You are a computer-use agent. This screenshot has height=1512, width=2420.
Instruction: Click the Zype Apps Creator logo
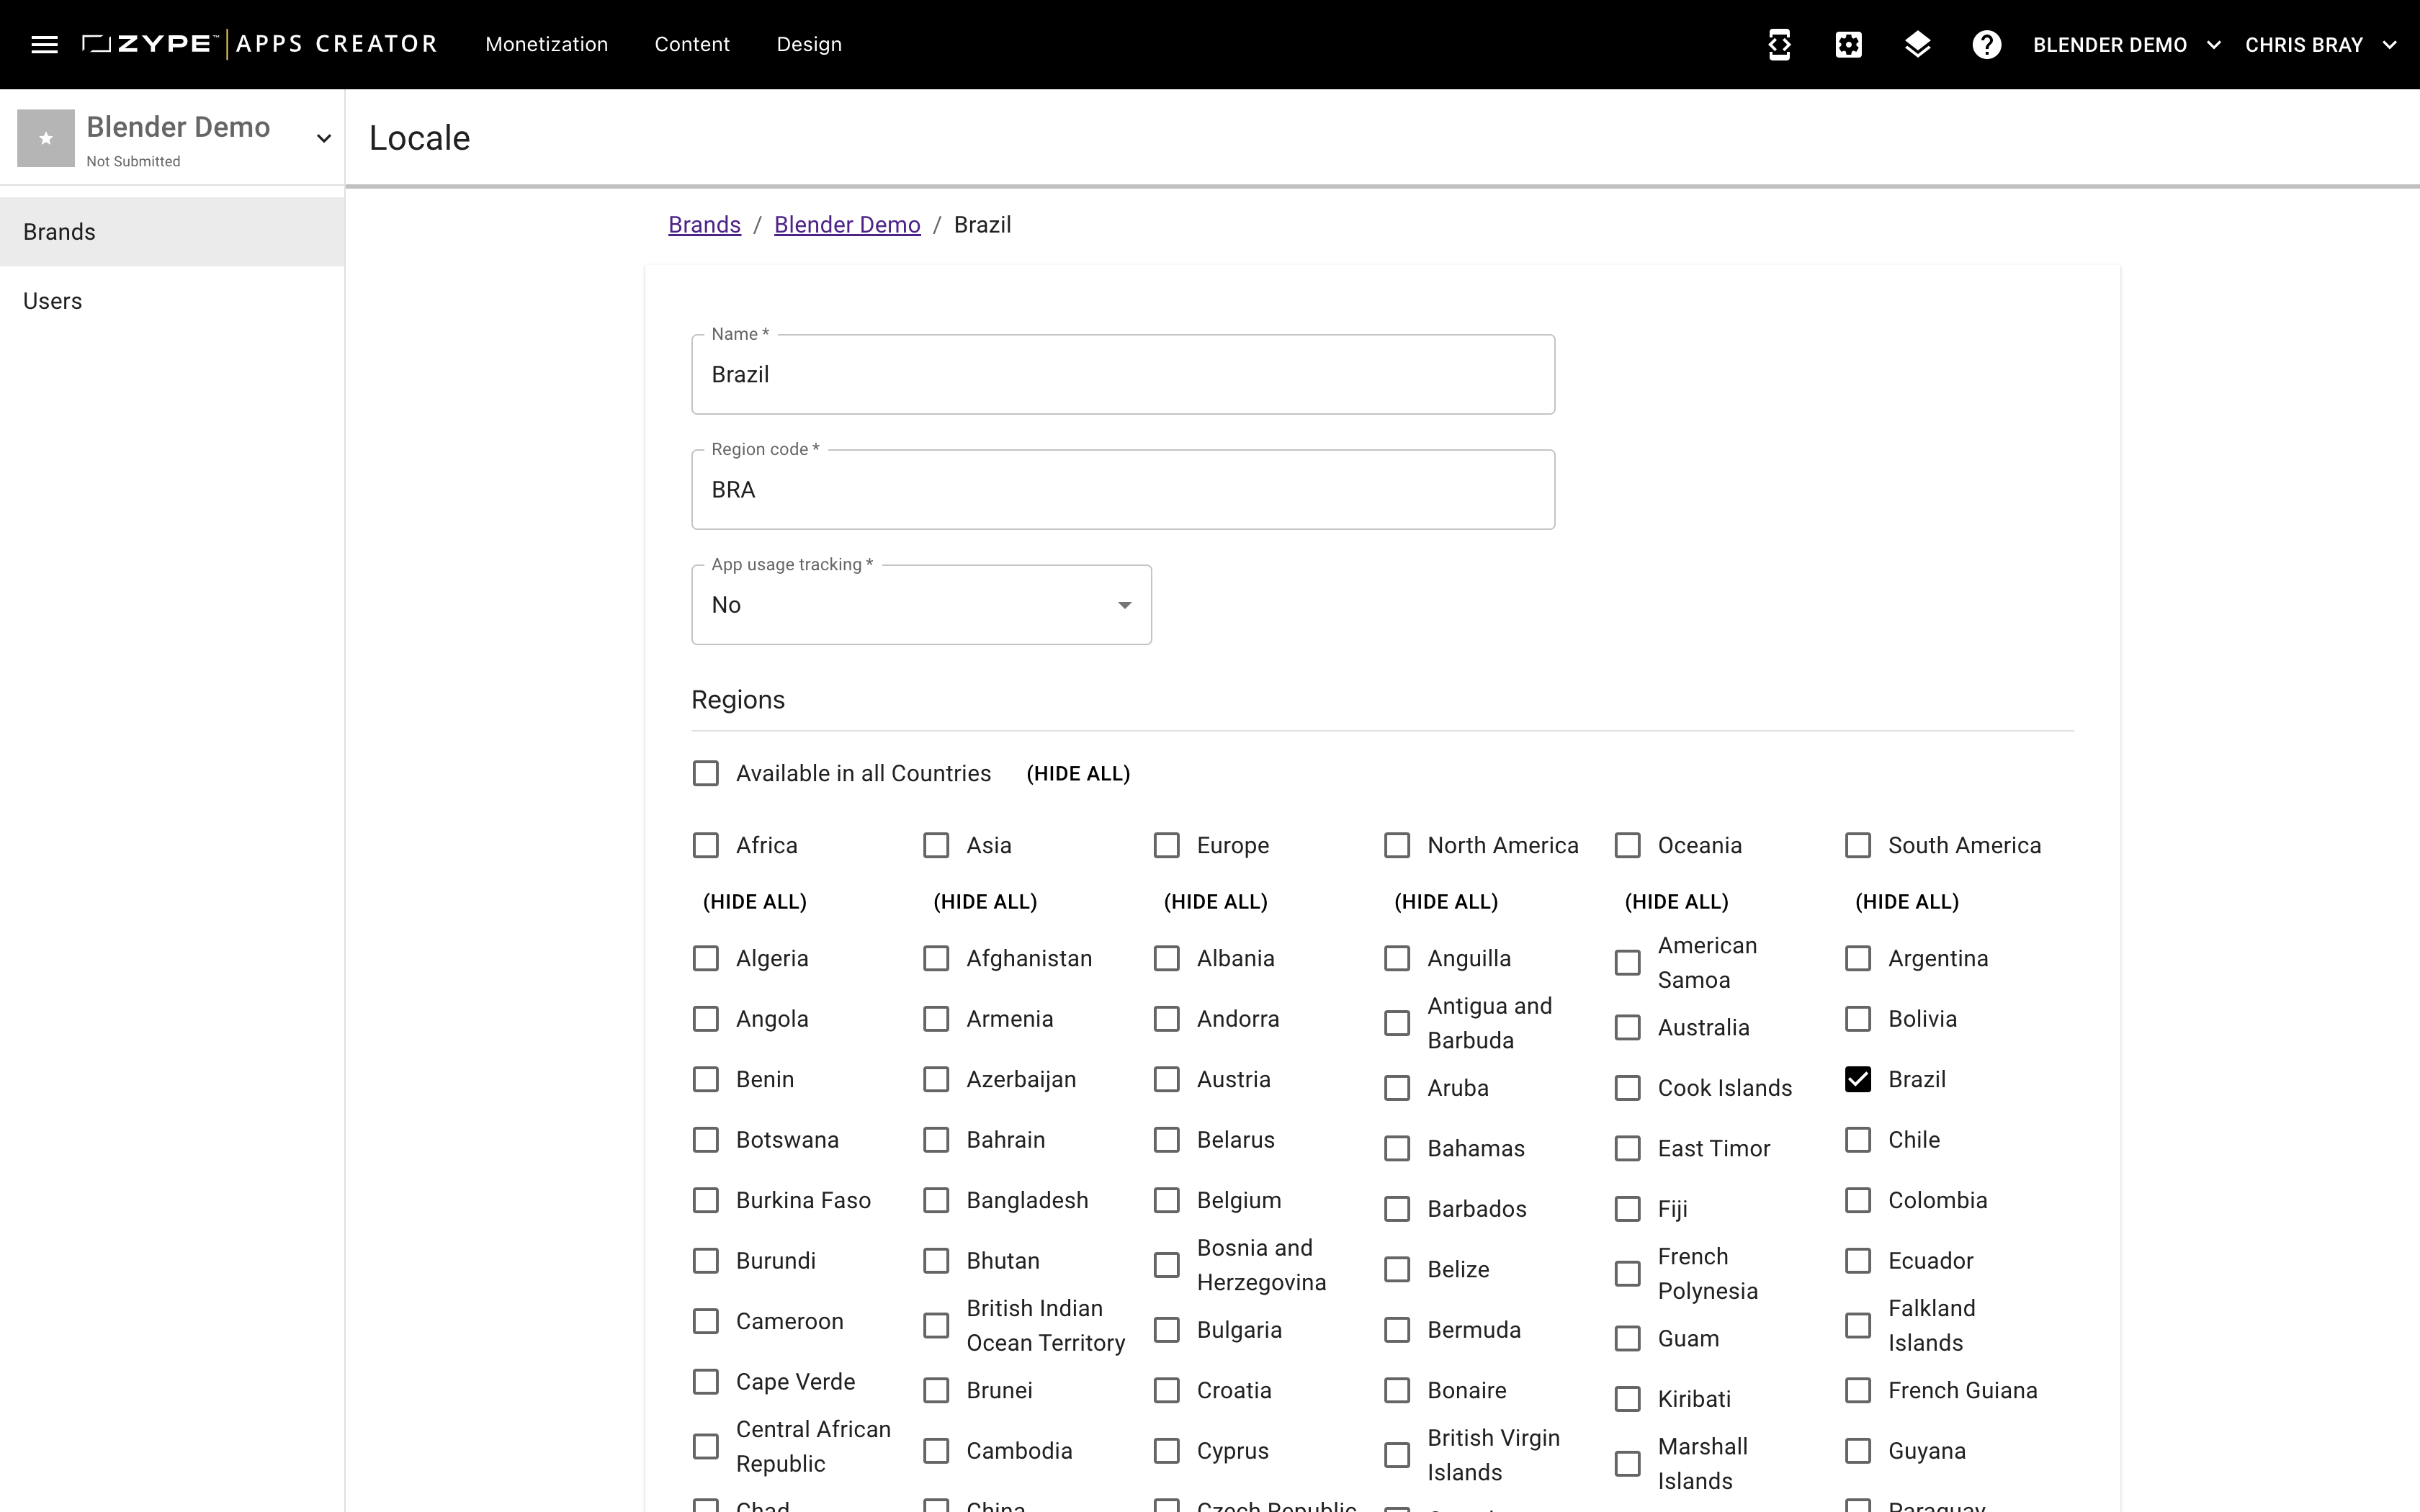[x=260, y=44]
